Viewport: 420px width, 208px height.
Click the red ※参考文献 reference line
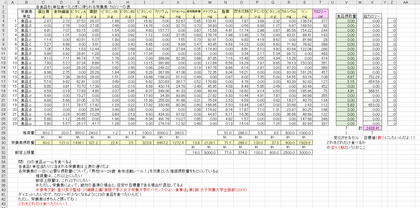(x=141, y=190)
